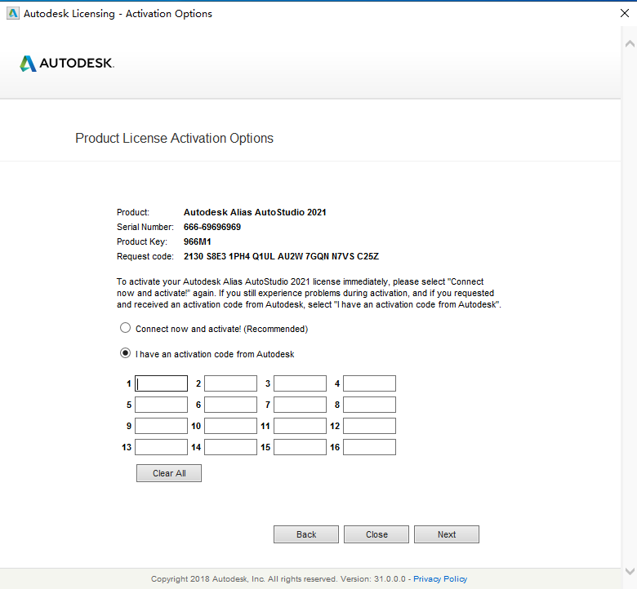
Task: Click the Clear All button
Action: (169, 473)
